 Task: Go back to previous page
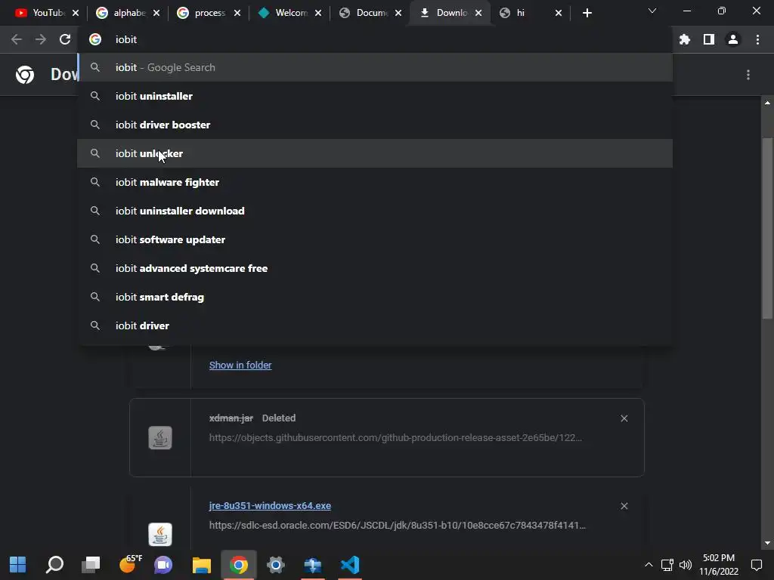(x=17, y=39)
